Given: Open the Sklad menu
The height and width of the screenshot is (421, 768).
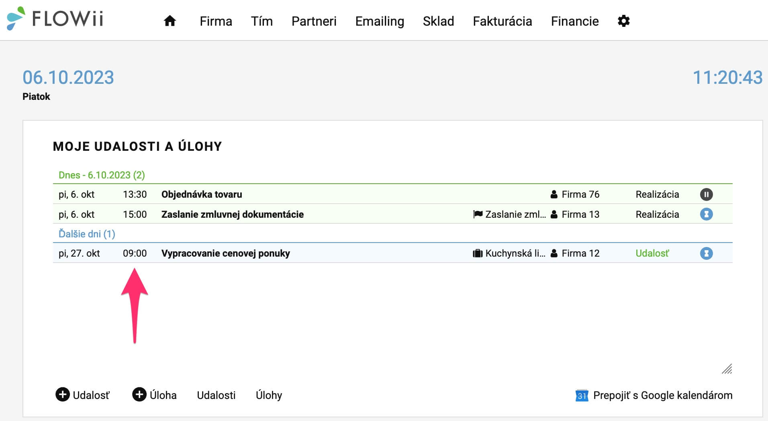Looking at the screenshot, I should pos(438,21).
